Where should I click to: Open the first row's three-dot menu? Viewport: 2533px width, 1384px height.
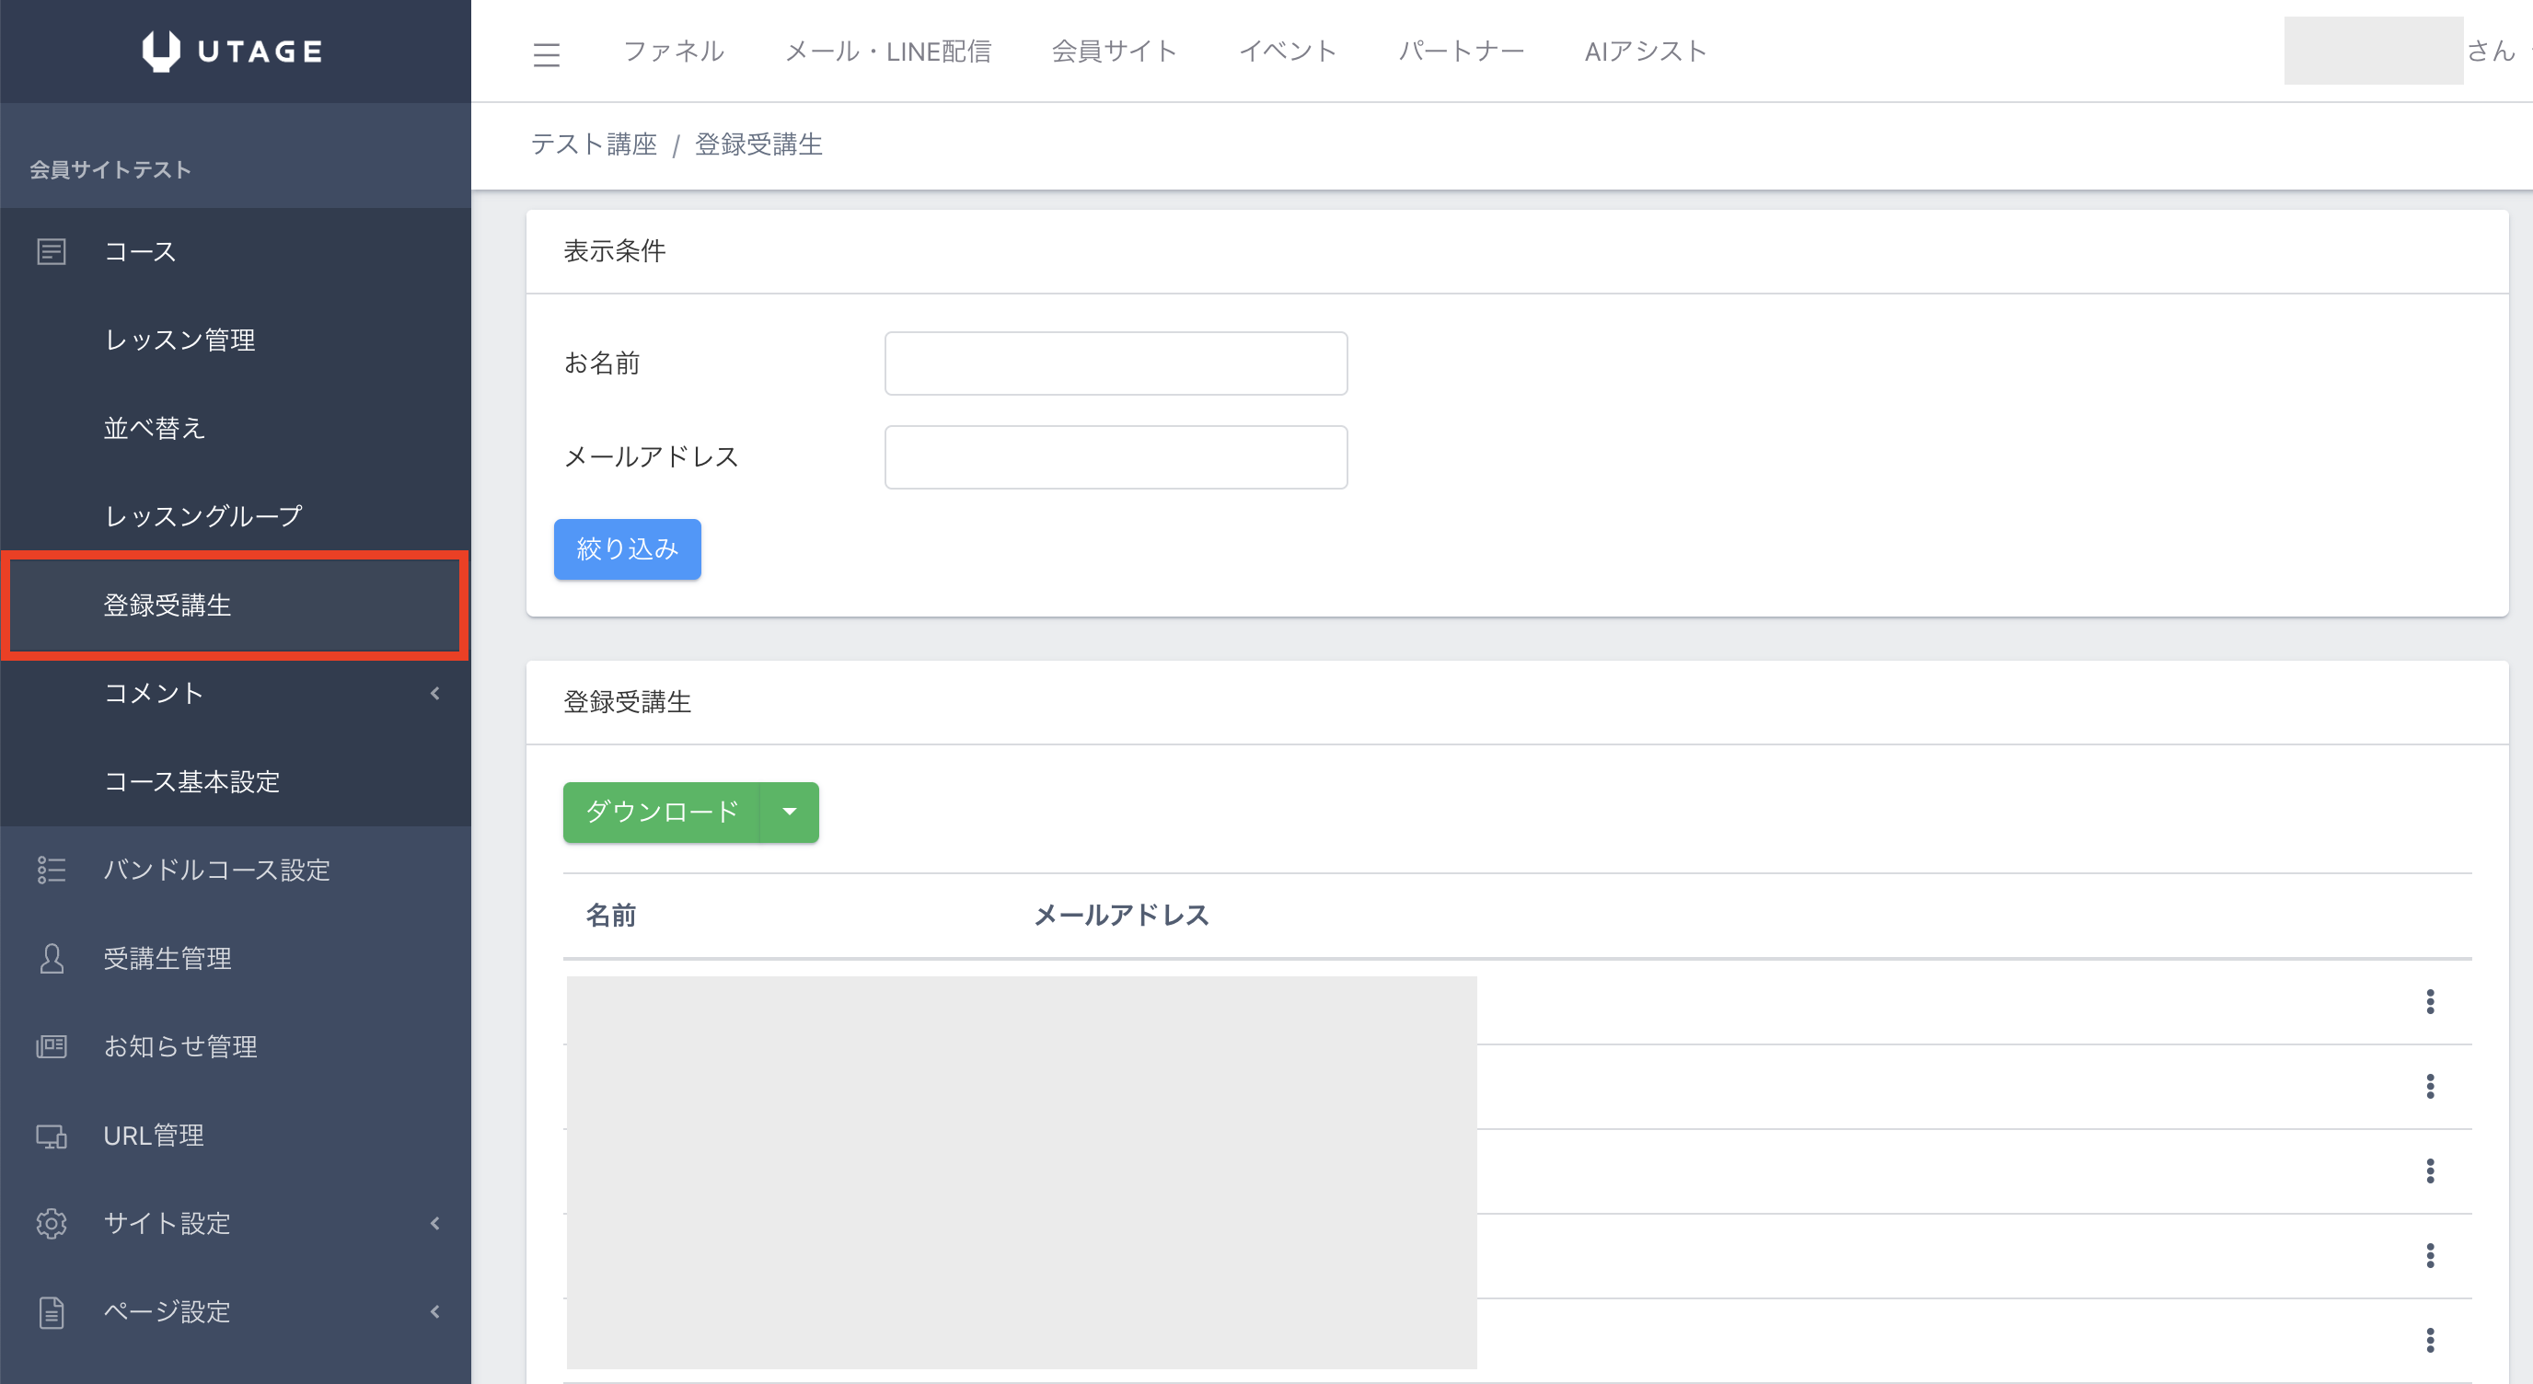click(x=2430, y=1001)
